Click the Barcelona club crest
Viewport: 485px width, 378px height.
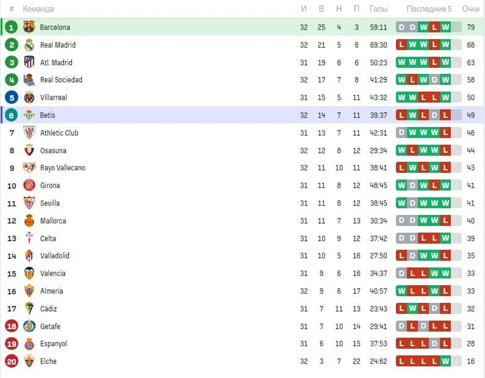pyautogui.click(x=29, y=27)
